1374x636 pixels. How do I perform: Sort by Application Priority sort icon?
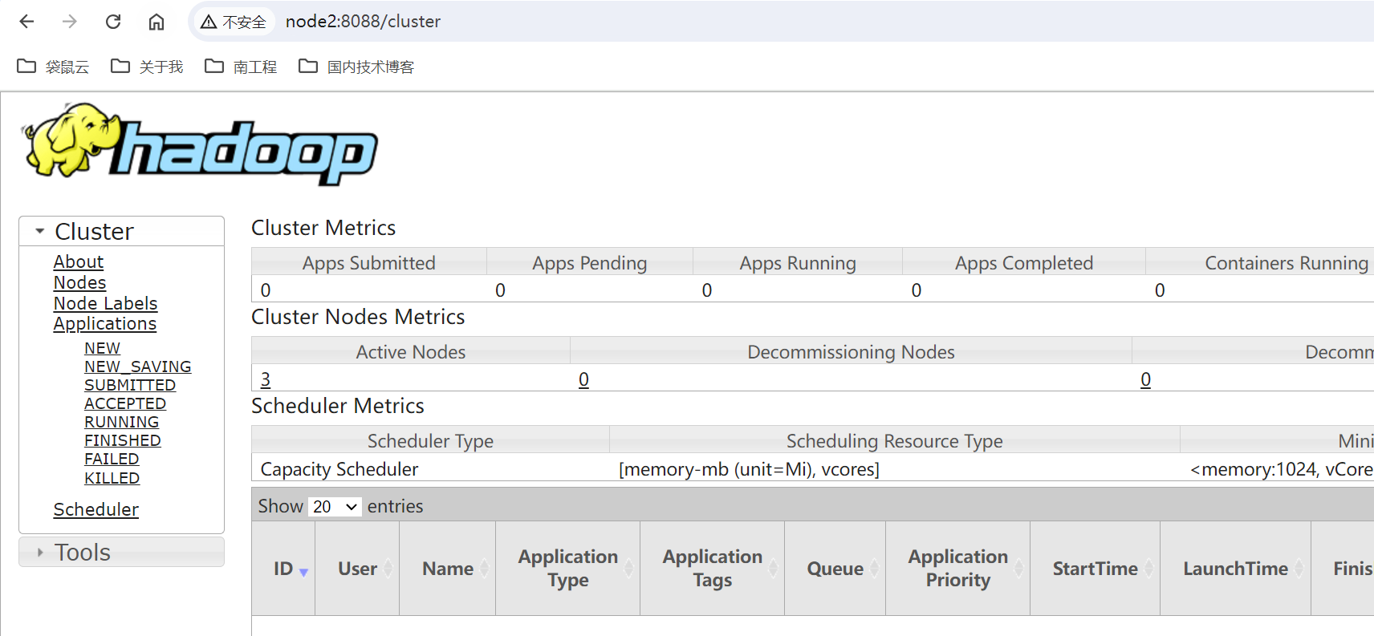1019,569
